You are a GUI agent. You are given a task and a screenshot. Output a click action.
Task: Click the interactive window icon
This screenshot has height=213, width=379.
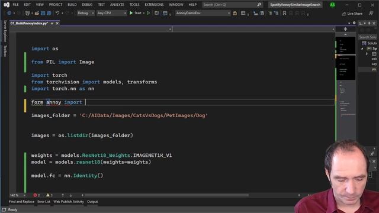click(243, 13)
